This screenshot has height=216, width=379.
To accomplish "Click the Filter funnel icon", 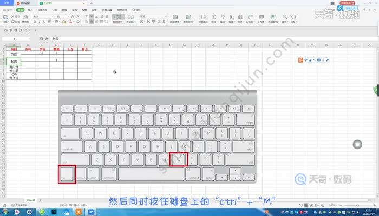I will [223, 17].
